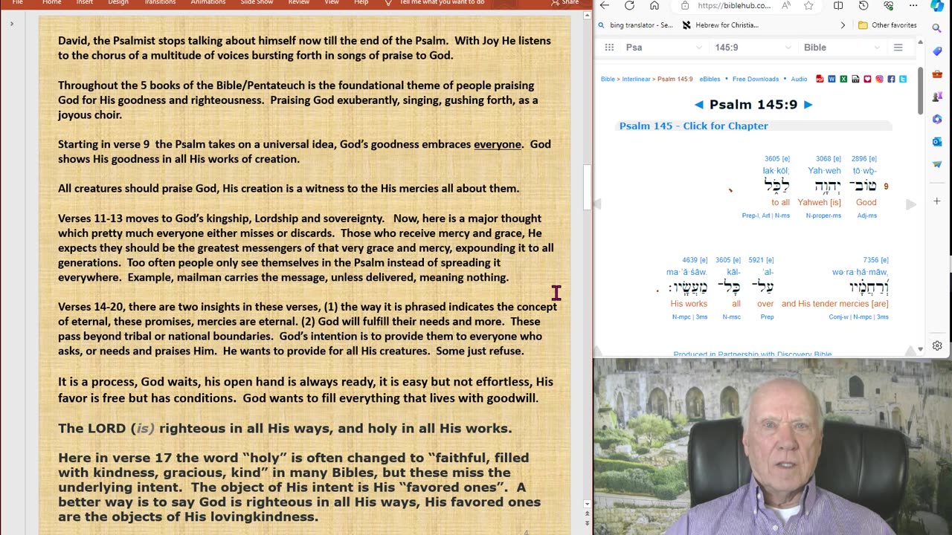The width and height of the screenshot is (952, 535).
Task: Open the Slide Show ribbon tab
Action: tap(257, 2)
